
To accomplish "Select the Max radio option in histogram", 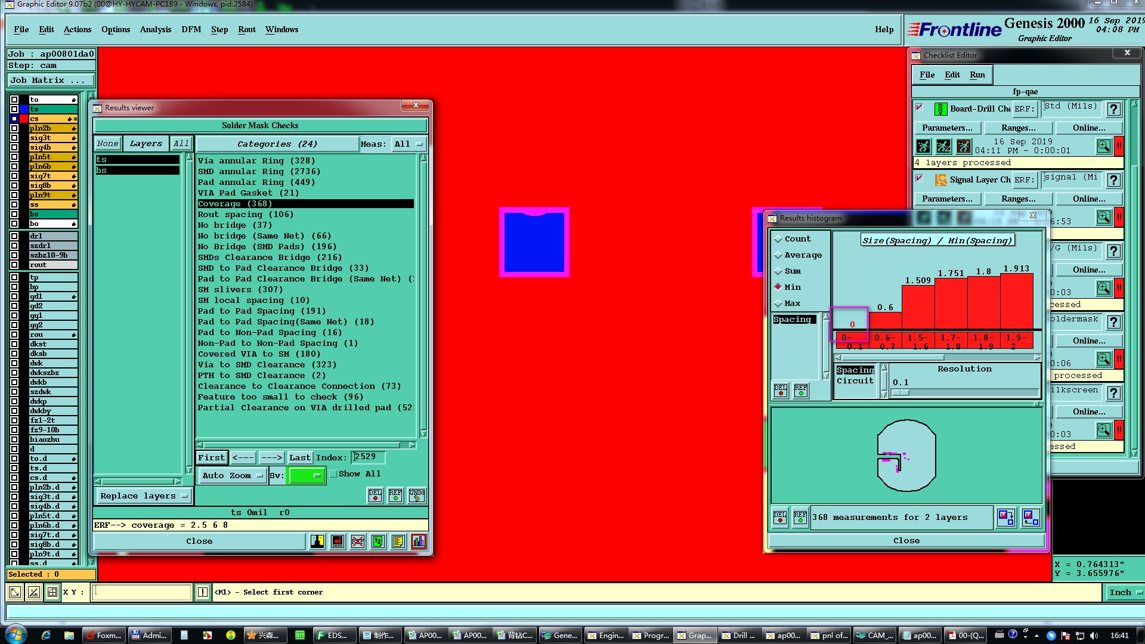I will click(778, 304).
